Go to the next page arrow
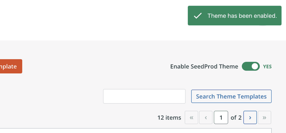The width and height of the screenshot is (286, 133). 250,117
